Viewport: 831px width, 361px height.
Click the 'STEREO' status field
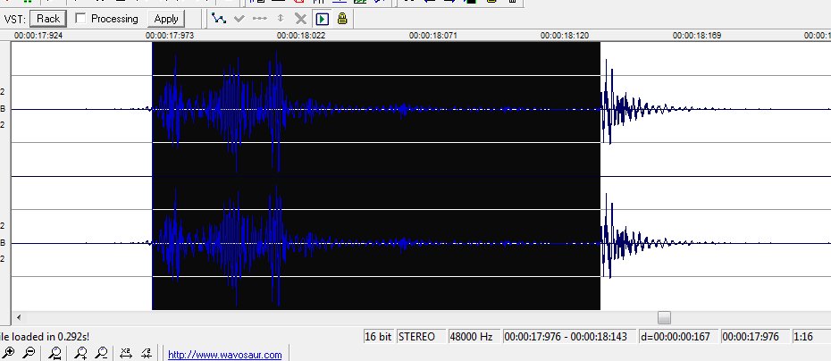(421, 337)
